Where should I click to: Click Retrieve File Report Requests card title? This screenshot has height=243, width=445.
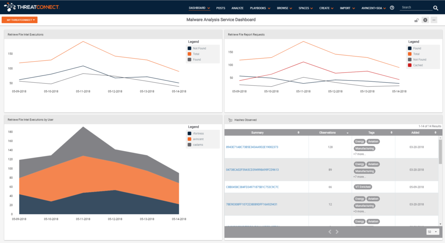coord(246,34)
